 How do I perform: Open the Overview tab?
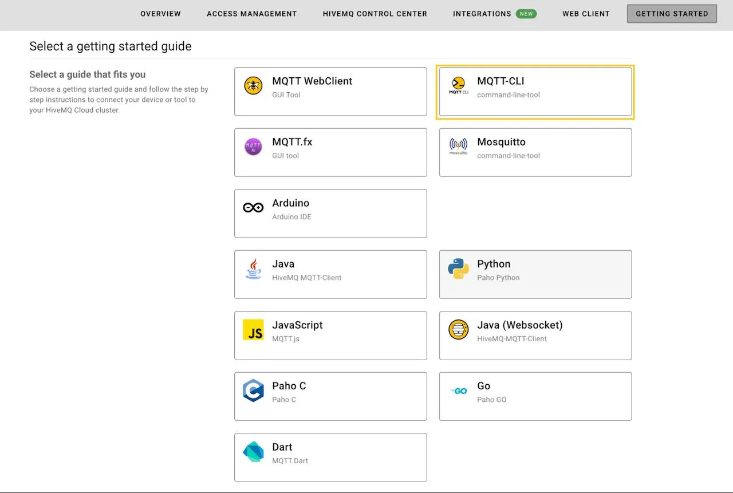pos(160,14)
